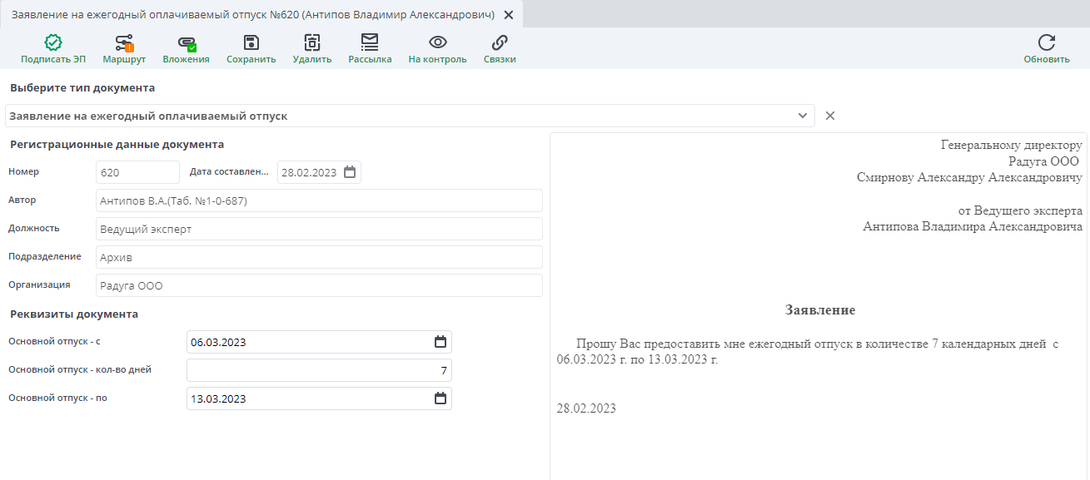Open calendar icon for Основной отпуск - с
1090x480 pixels.
tap(440, 342)
